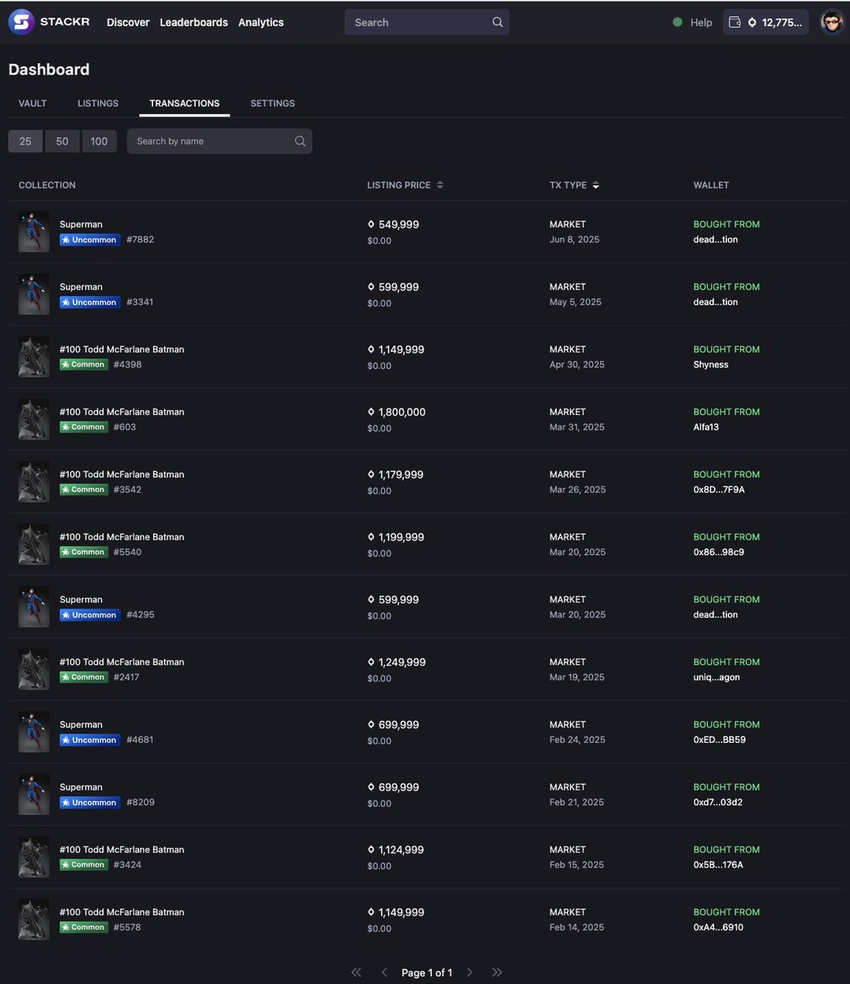Click the Stackr logo icon
This screenshot has height=984, width=850.
click(20, 22)
